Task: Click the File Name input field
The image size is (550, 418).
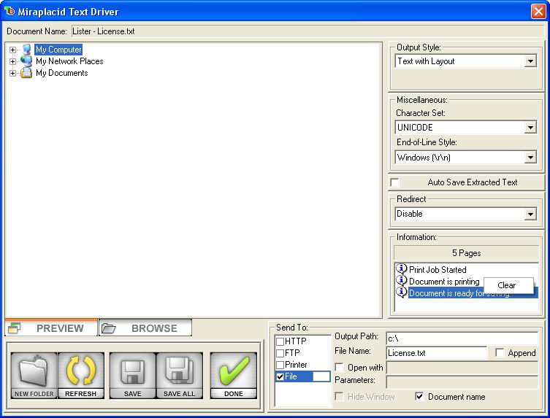Action: click(x=437, y=353)
